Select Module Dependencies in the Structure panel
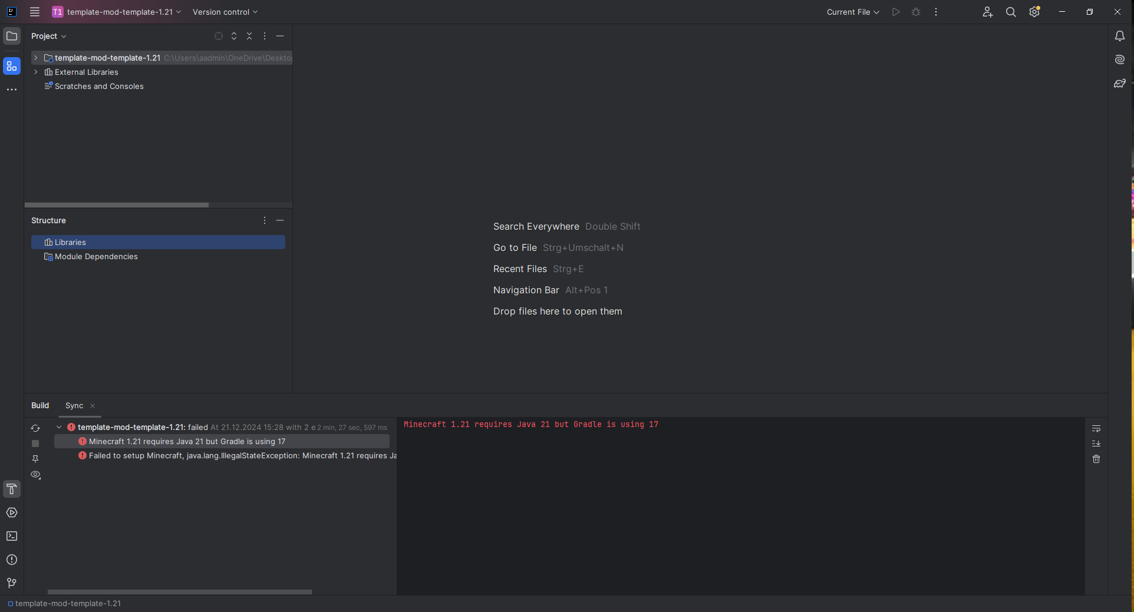The image size is (1134, 612). 96,256
